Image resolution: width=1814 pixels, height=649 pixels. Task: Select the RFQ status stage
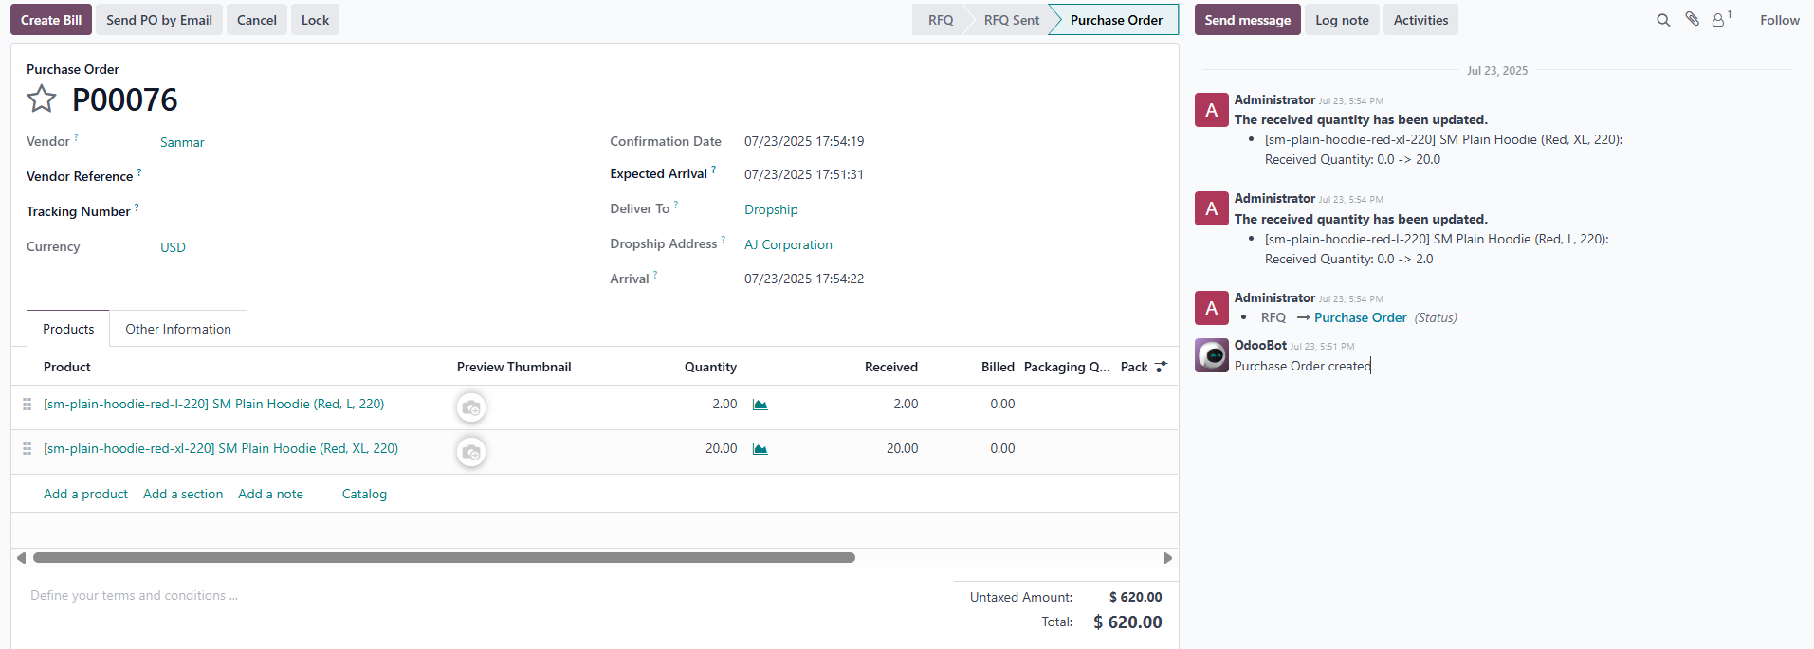[940, 20]
